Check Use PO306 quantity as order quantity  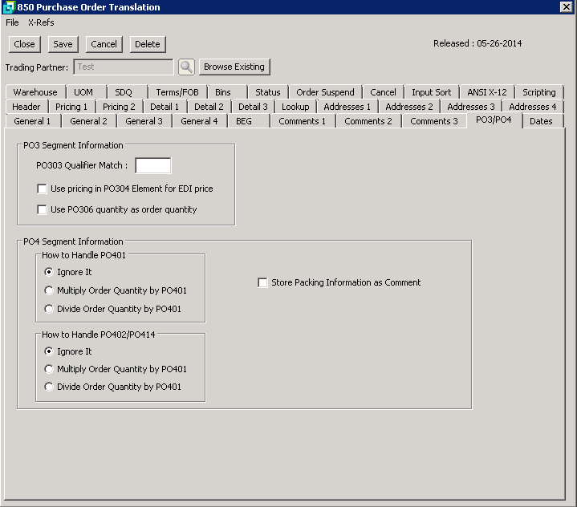point(43,209)
